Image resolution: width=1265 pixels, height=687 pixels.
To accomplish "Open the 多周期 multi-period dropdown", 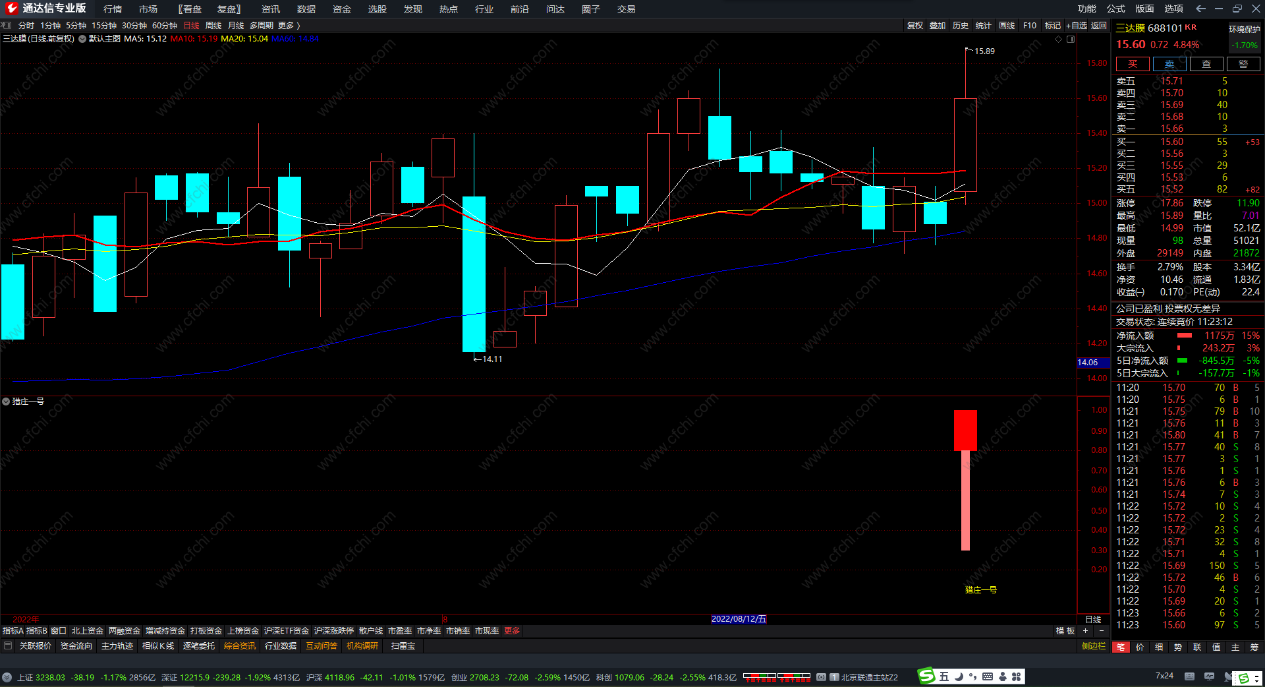I will (262, 26).
